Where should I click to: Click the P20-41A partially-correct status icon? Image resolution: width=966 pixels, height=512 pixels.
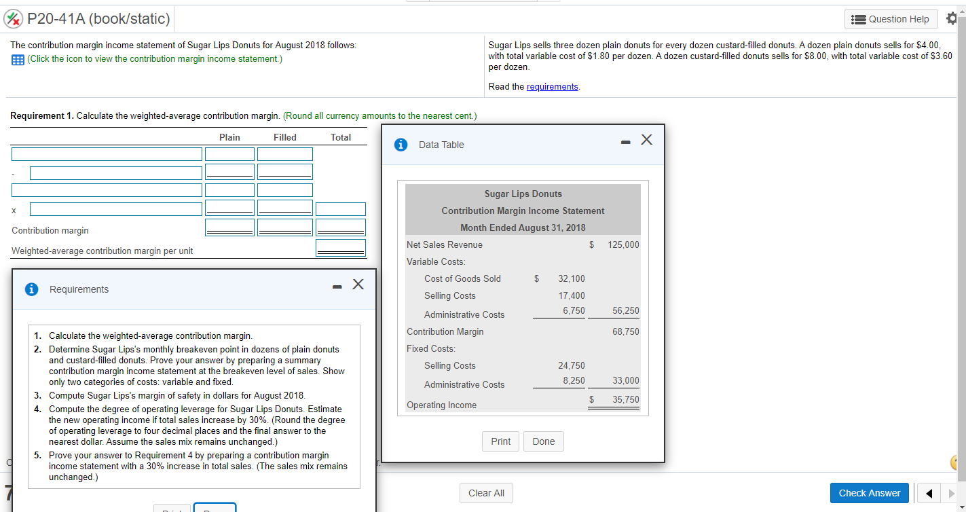point(13,18)
